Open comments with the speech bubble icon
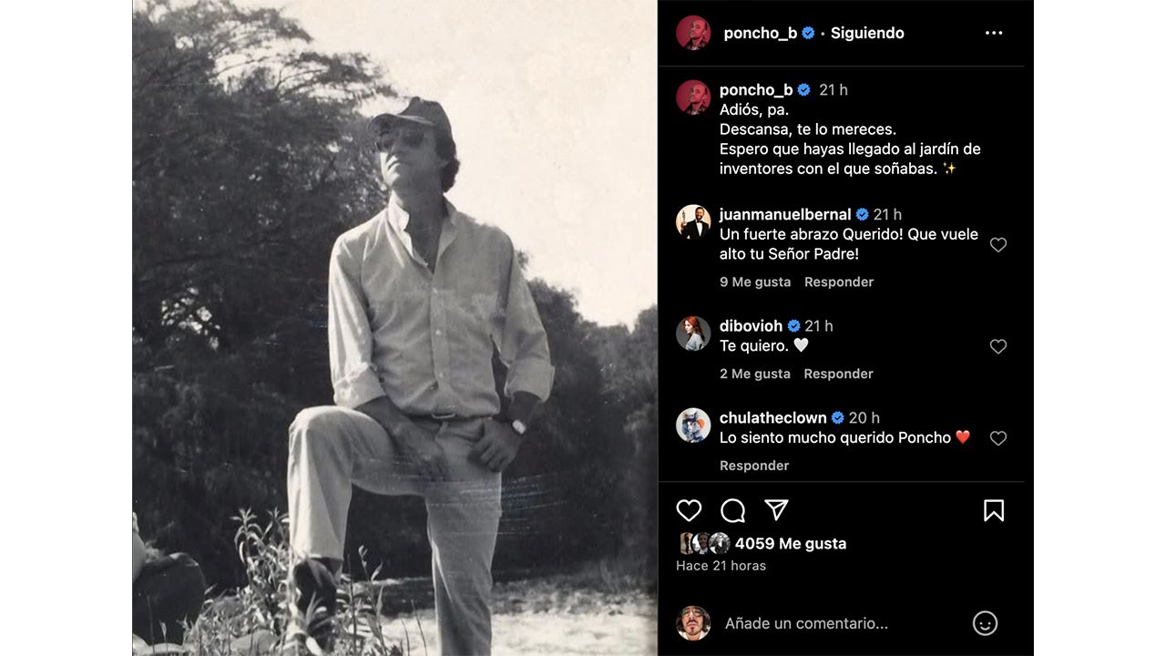This screenshot has width=1166, height=656. [732, 510]
